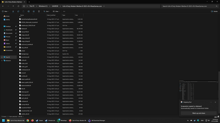Screen dimensions: 220x123
Task: Open WhatsApp from the taskbar
Action: (x=62, y=120)
